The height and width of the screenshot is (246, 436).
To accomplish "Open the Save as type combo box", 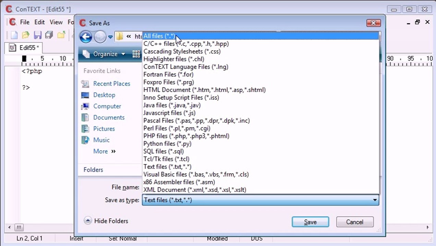I will 261,200.
